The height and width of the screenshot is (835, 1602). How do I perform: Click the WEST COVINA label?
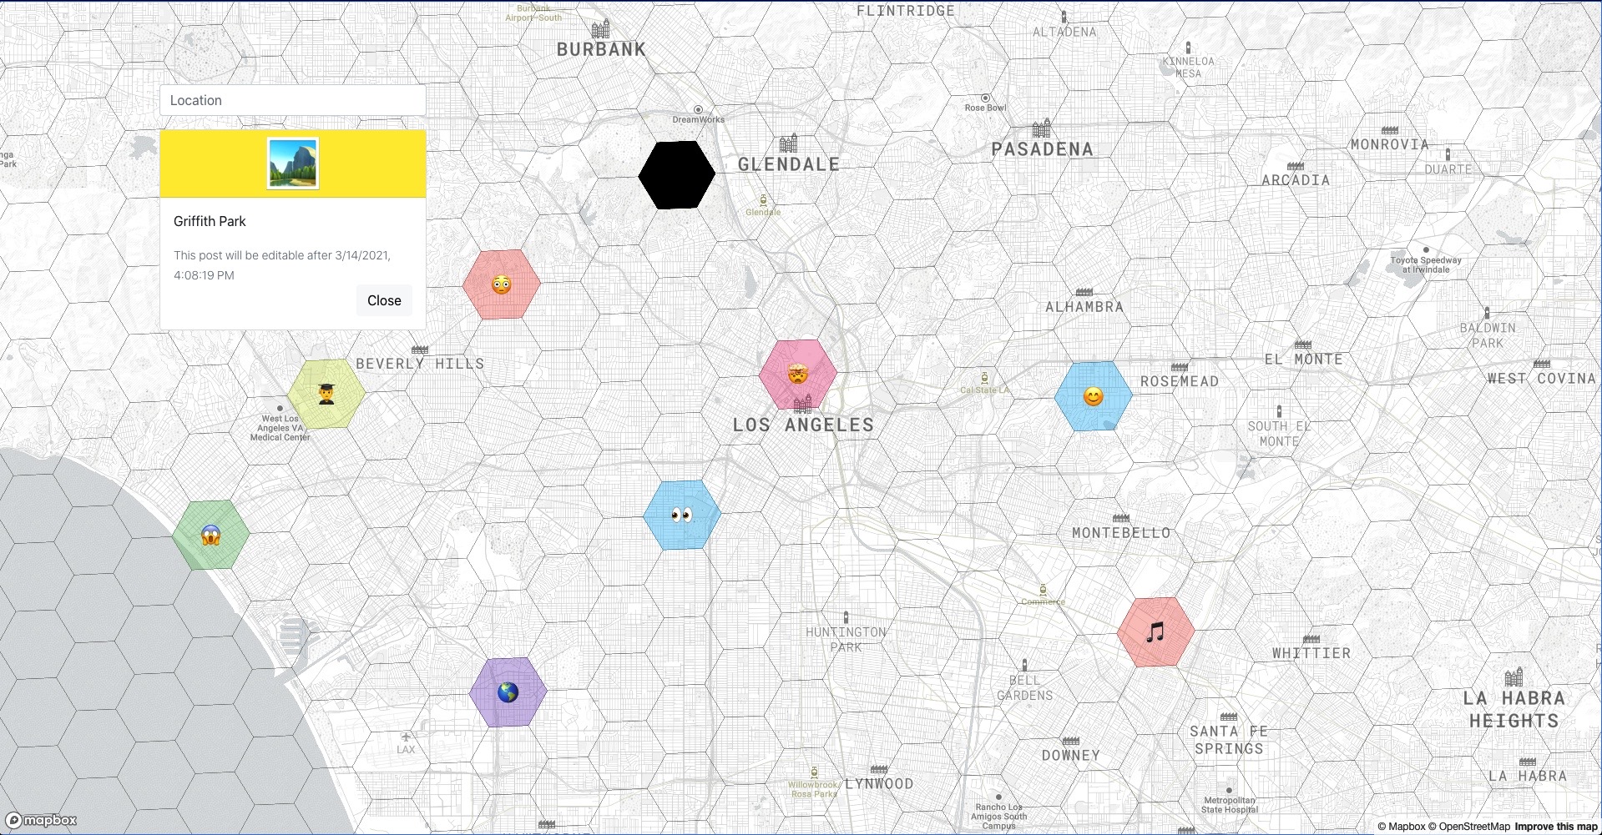coord(1541,379)
